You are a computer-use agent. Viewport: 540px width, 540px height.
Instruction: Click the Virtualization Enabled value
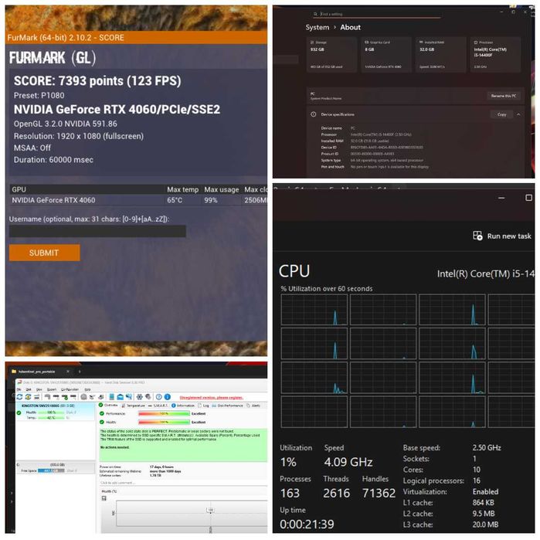486,492
